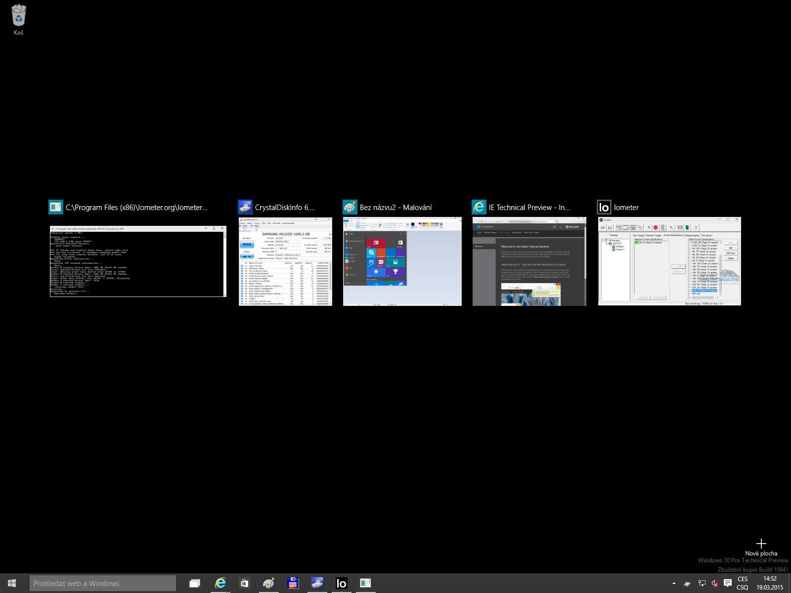Screen dimensions: 791x593
Task: Click the Edit Copy button
Action: pyautogui.click(x=730, y=253)
